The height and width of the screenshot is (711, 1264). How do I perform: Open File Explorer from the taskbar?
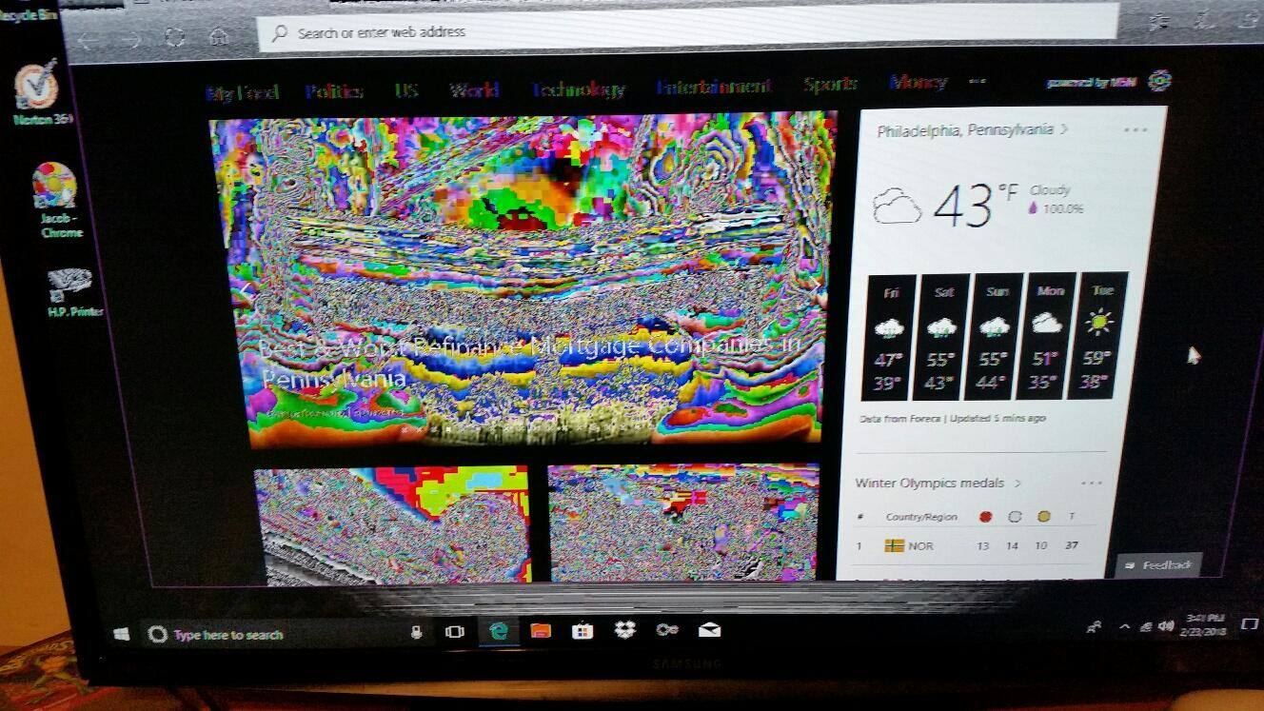click(541, 631)
